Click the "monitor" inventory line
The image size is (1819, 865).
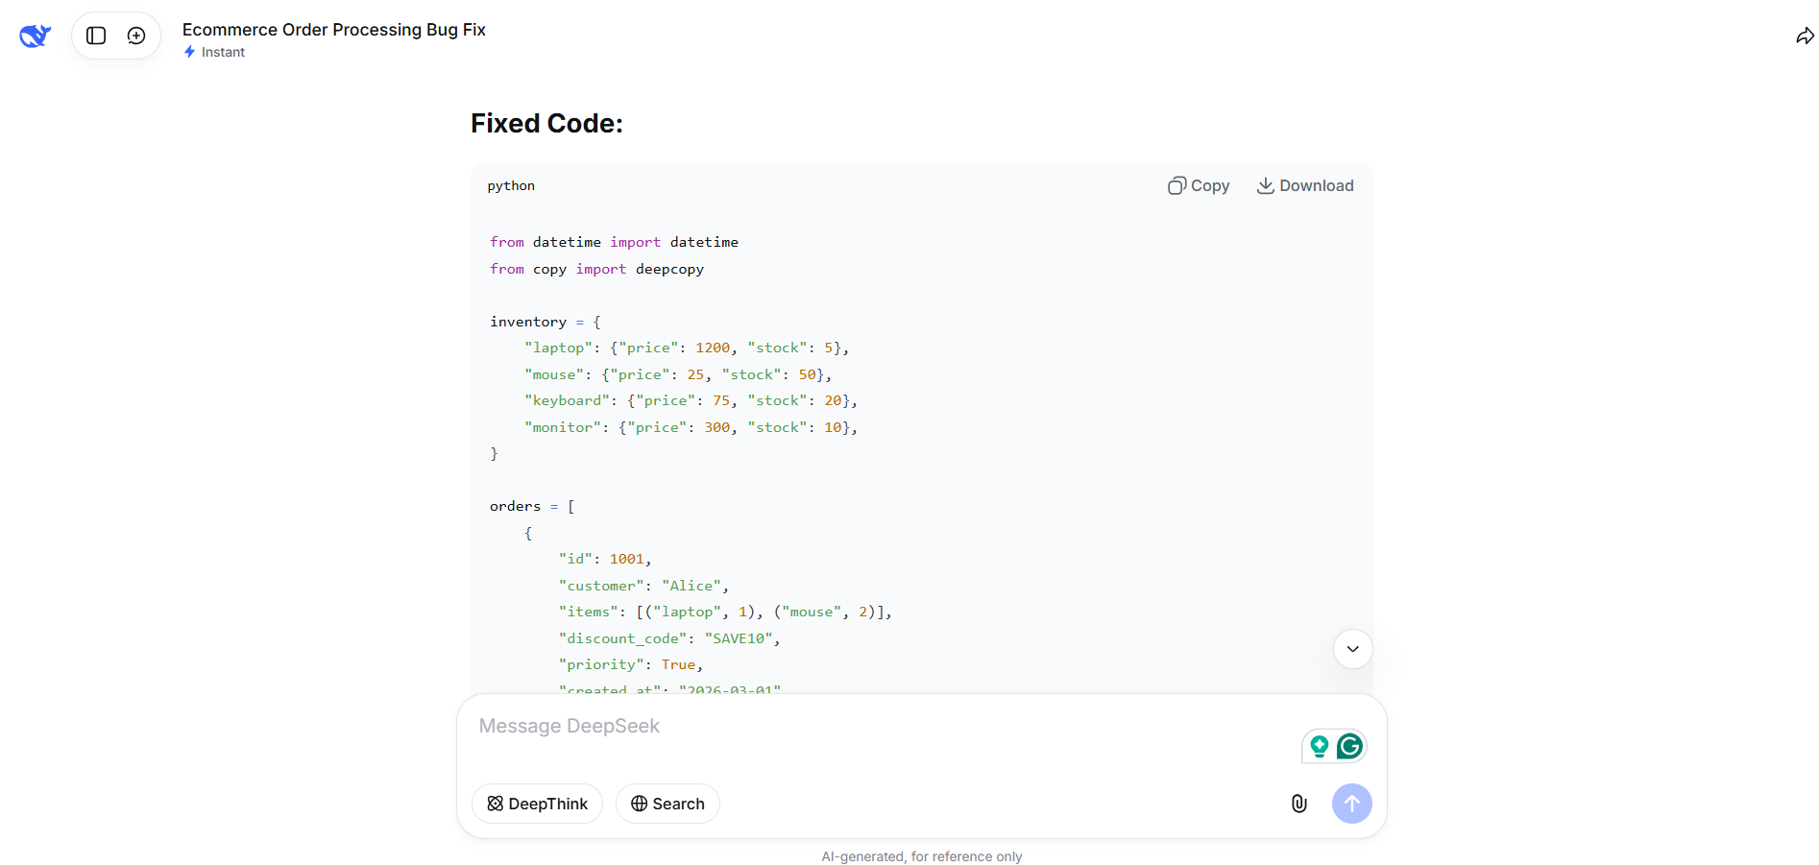[x=691, y=427]
